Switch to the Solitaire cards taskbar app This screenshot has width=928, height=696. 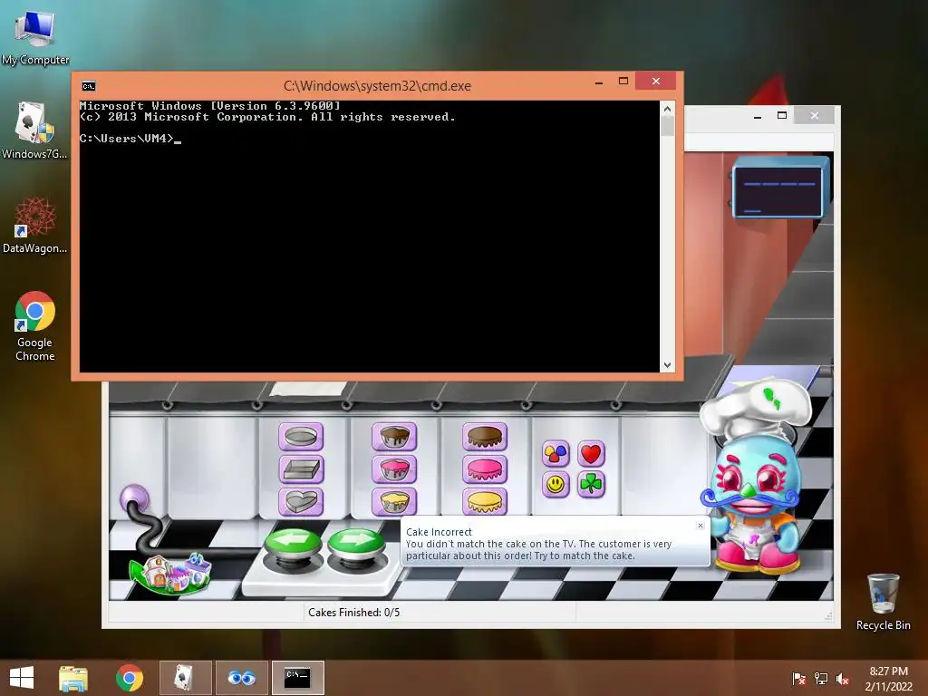tap(185, 678)
